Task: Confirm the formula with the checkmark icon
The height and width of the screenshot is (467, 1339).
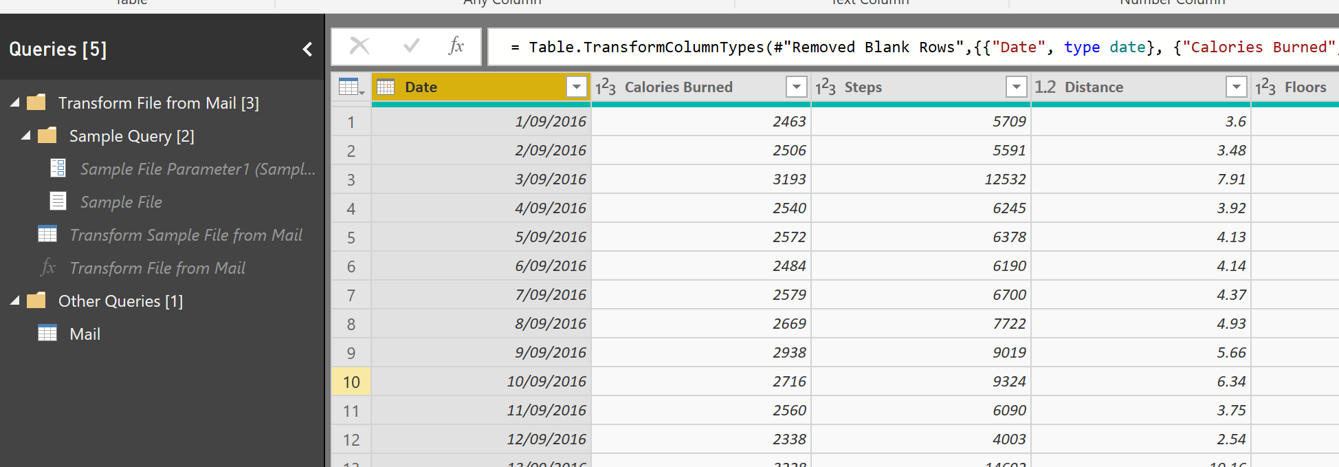Action: coord(412,46)
